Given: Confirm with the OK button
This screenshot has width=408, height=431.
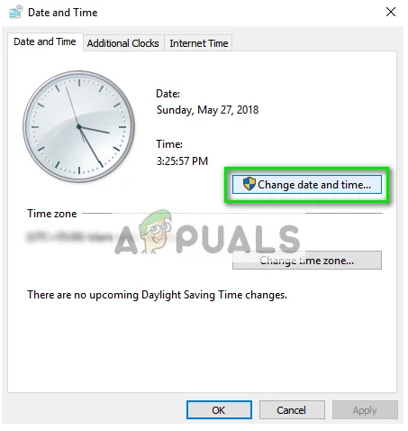Looking at the screenshot, I should click(219, 410).
